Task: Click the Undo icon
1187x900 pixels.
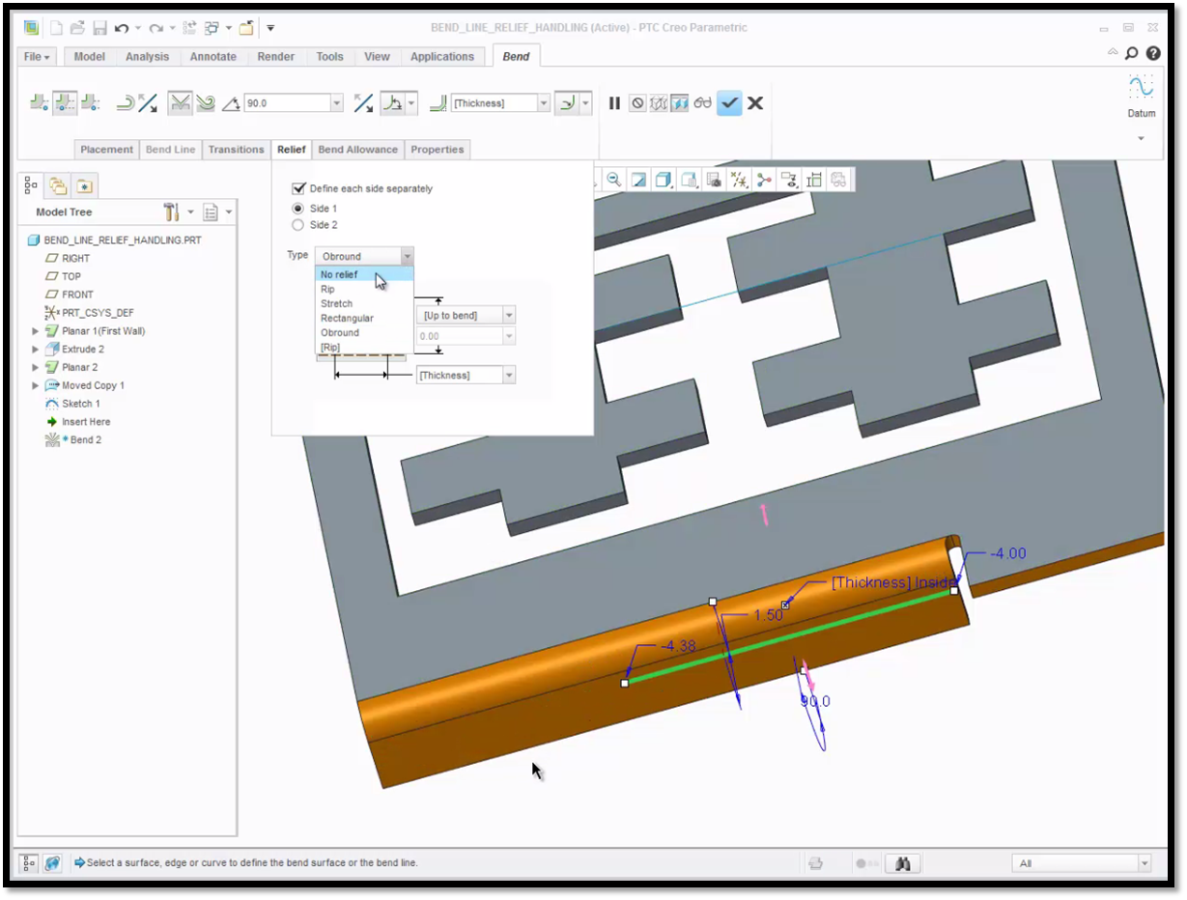Action: tap(122, 28)
